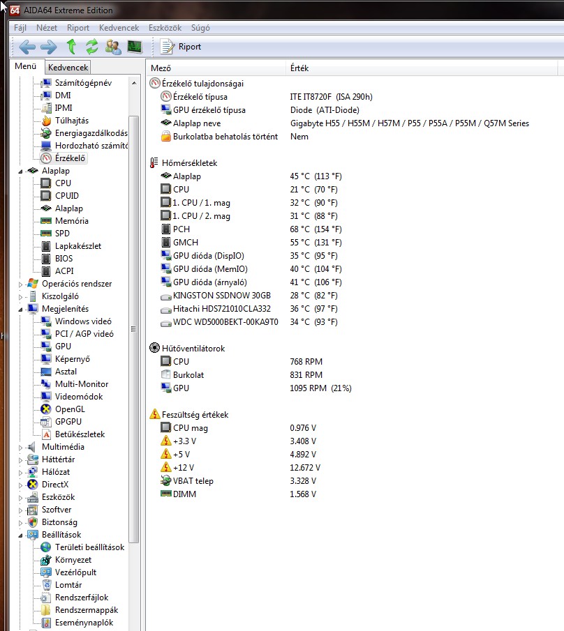Expand the Szoftver tree node

(20, 510)
